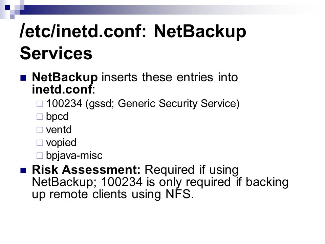Select the hollow checkbox beside 100234 gssd
The image size is (325, 244).
[x=40, y=104]
